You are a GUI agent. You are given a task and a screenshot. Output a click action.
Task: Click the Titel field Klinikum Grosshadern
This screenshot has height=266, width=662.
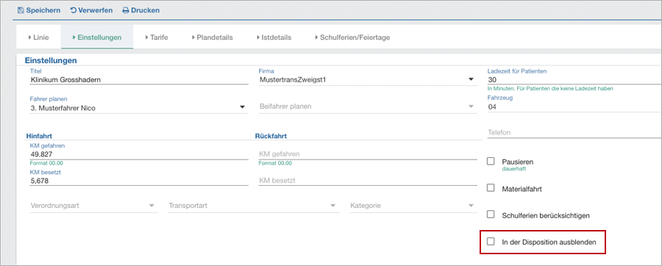pyautogui.click(x=139, y=79)
